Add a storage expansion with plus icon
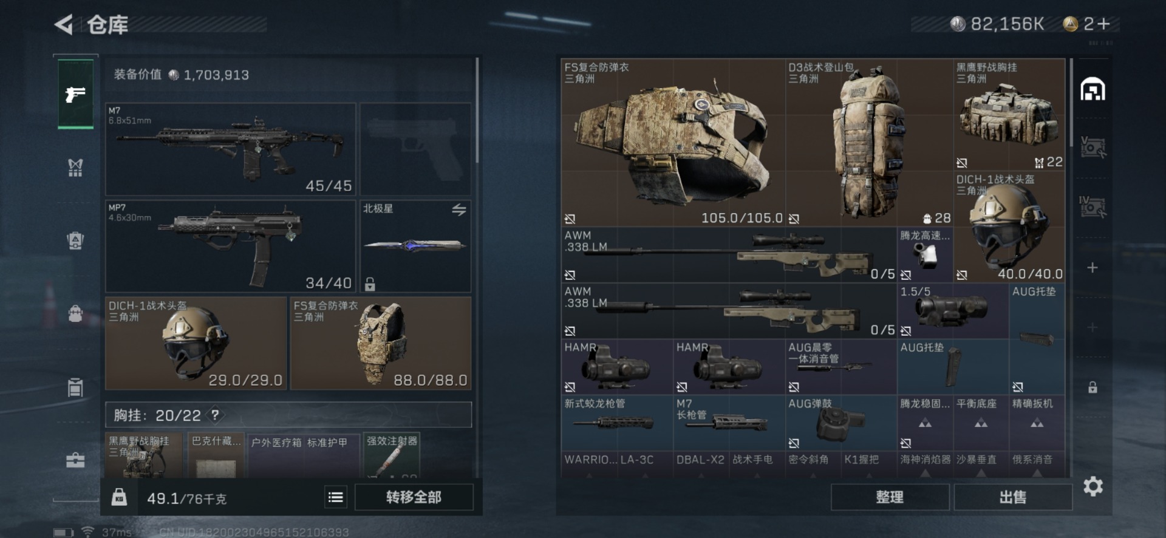The width and height of the screenshot is (1166, 538). click(1092, 268)
